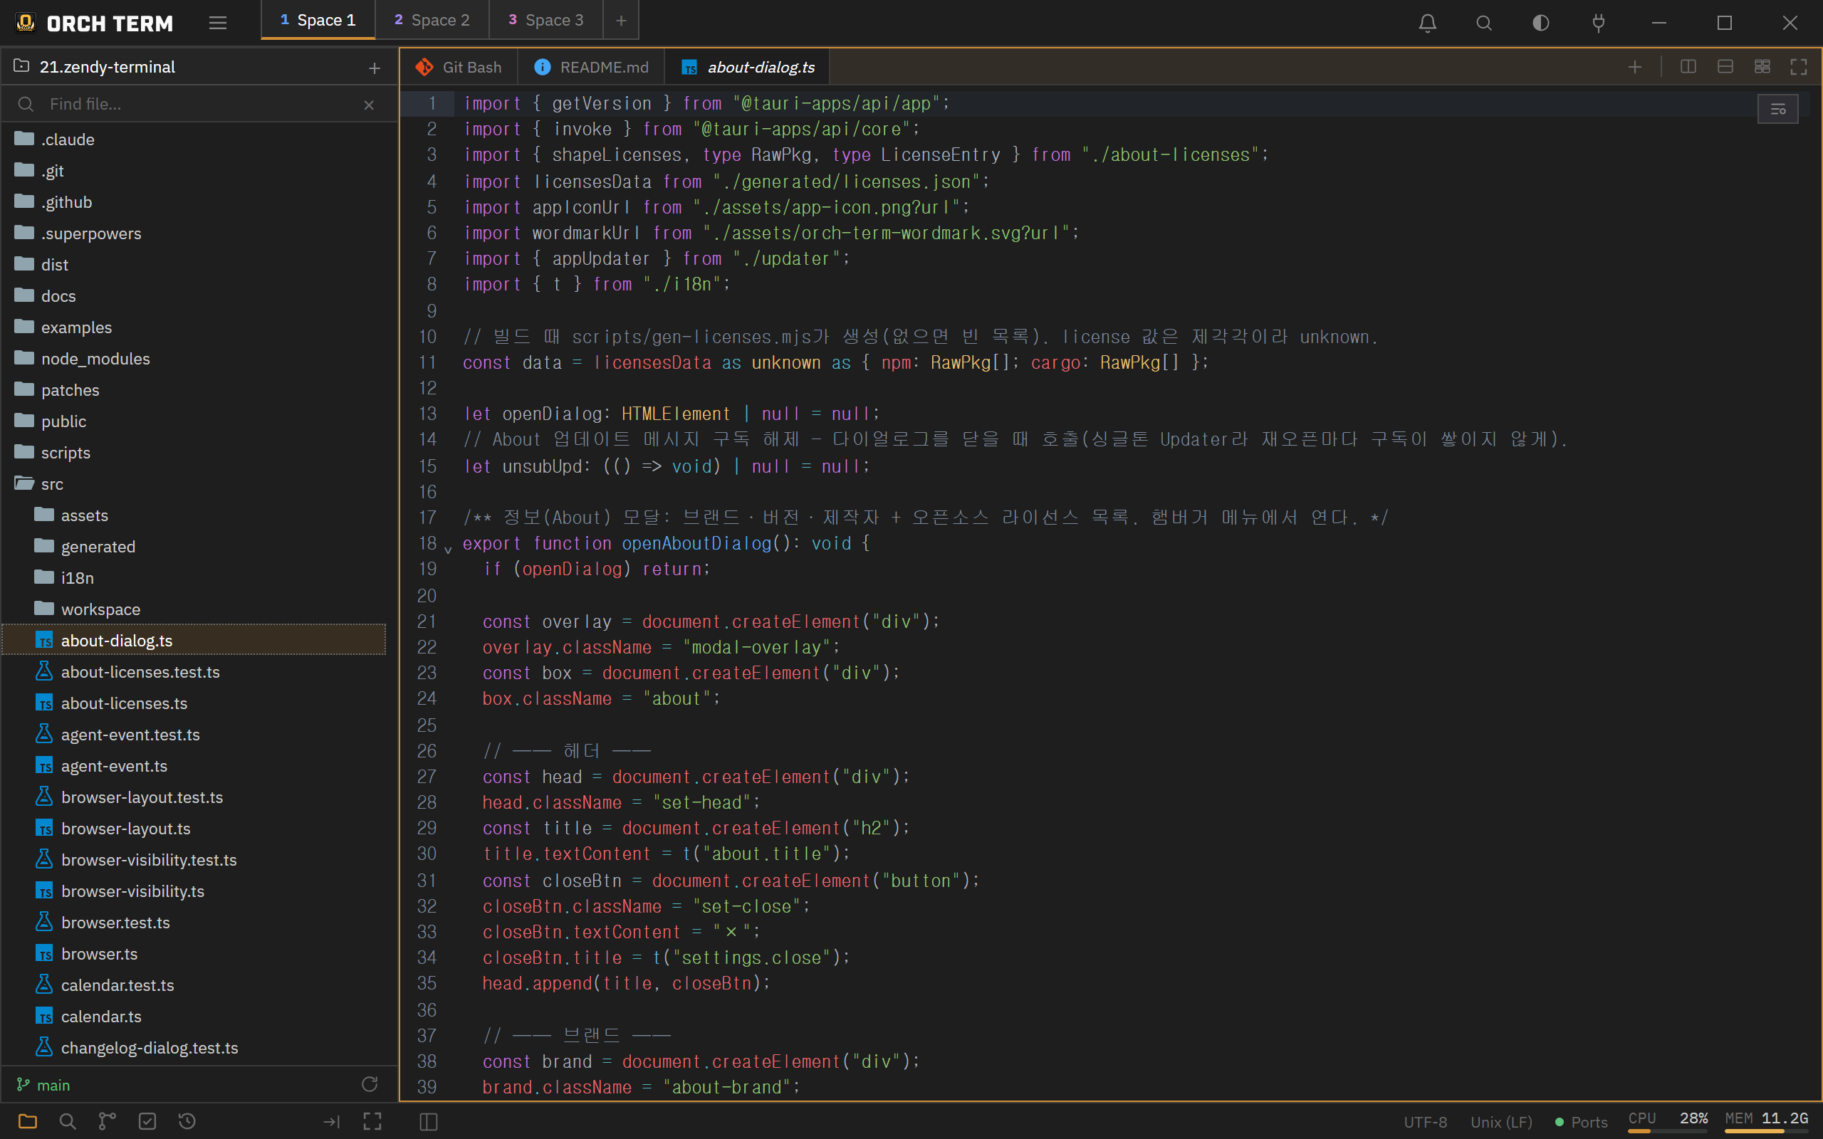Image resolution: width=1823 pixels, height=1139 pixels.
Task: Click the main git branch indicator
Action: click(43, 1085)
